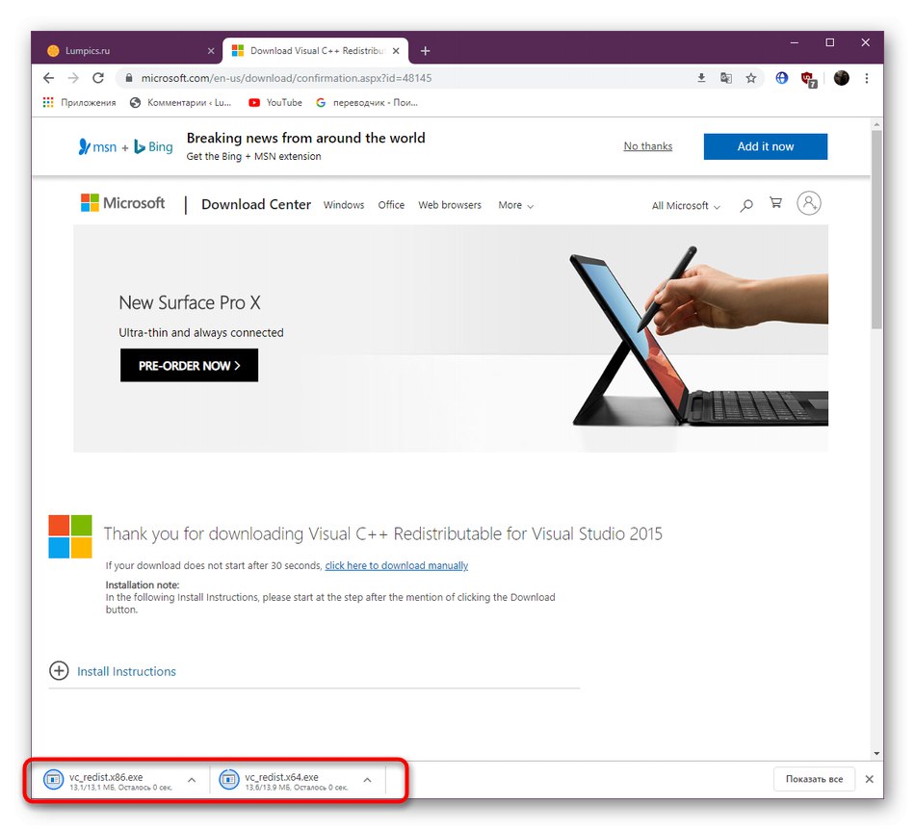Viewport: 915px width, 830px height.
Task: Maximize the Chrome window
Action: [830, 42]
